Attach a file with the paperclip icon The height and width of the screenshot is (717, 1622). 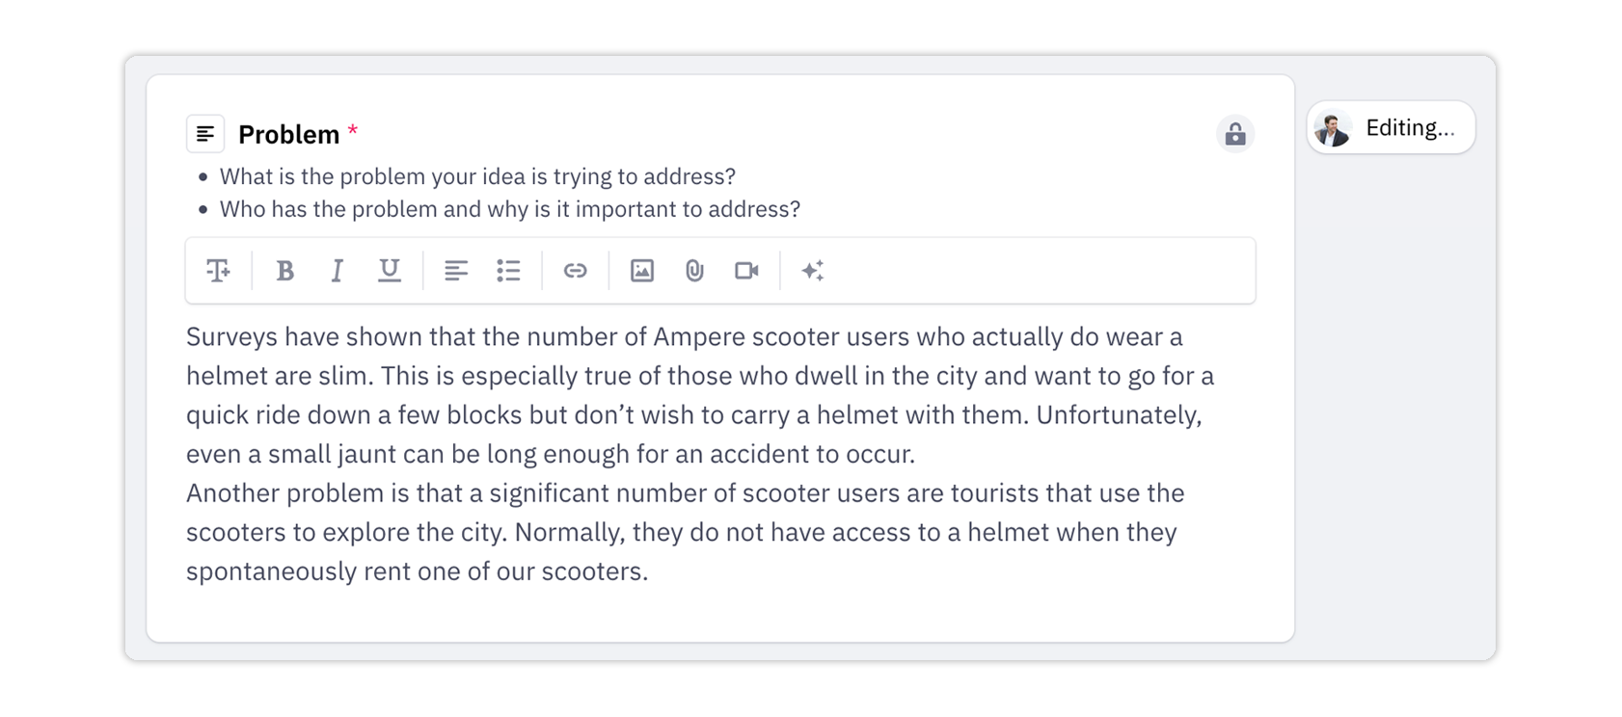coord(694,271)
